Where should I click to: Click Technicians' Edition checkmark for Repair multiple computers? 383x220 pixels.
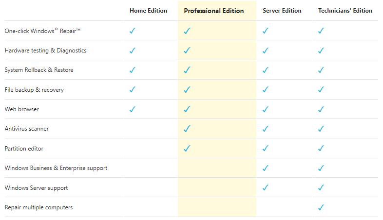pos(321,207)
